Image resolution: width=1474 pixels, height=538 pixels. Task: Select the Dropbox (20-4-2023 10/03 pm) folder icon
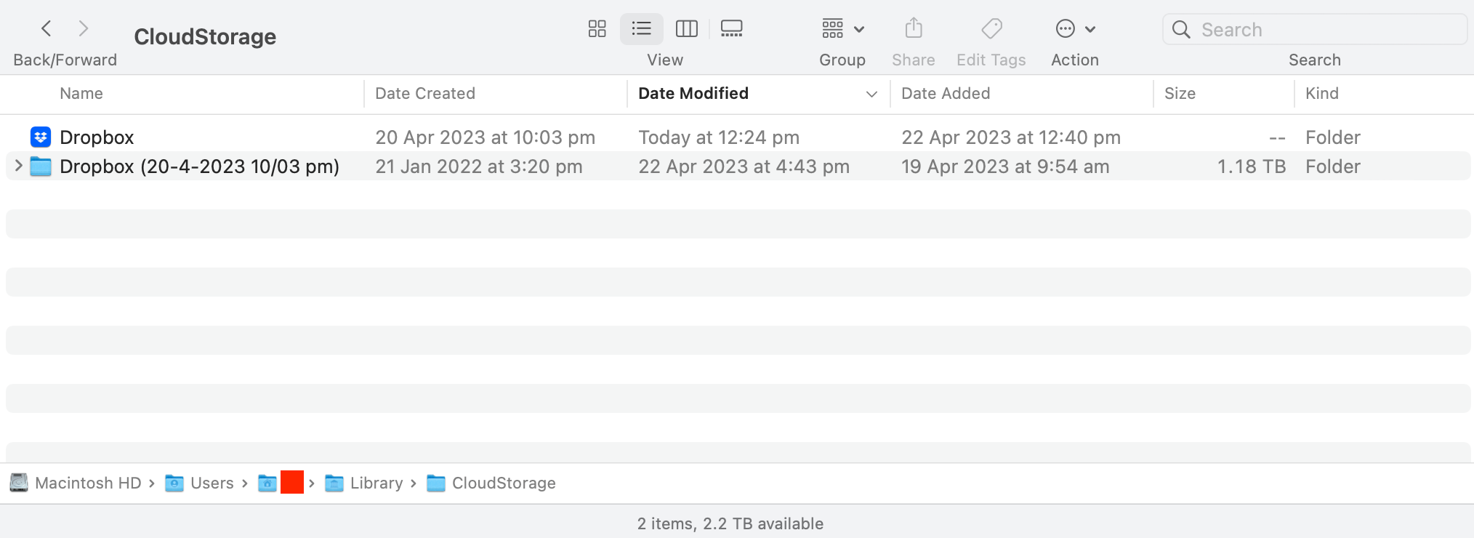(41, 166)
